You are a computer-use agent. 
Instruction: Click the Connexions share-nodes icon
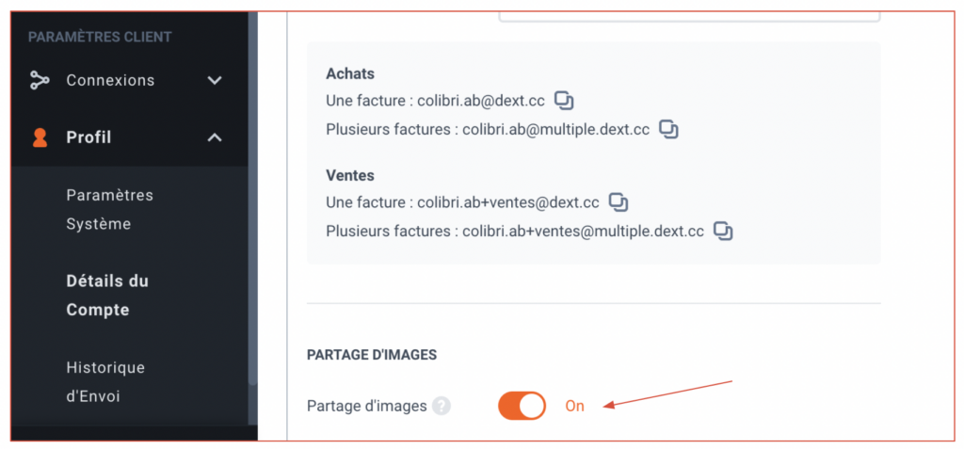point(40,81)
